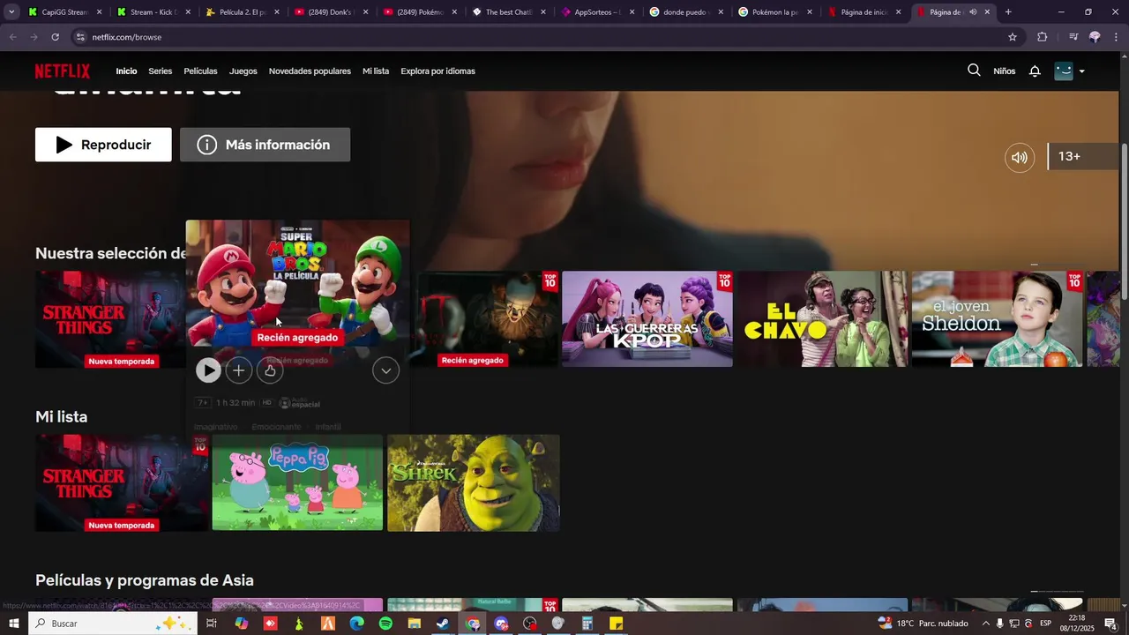Switch to Stream - Kick tab

pos(153,12)
